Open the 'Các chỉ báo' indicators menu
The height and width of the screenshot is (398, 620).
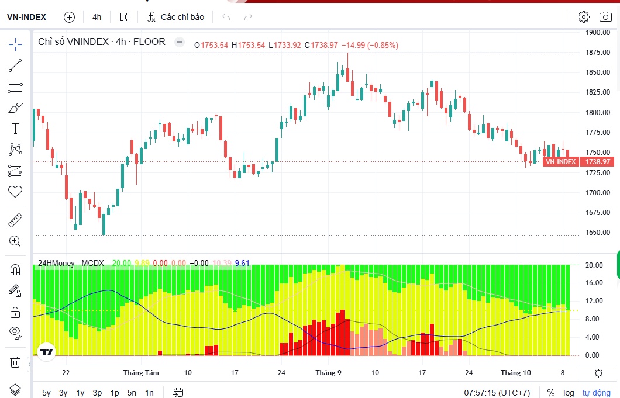(x=176, y=17)
